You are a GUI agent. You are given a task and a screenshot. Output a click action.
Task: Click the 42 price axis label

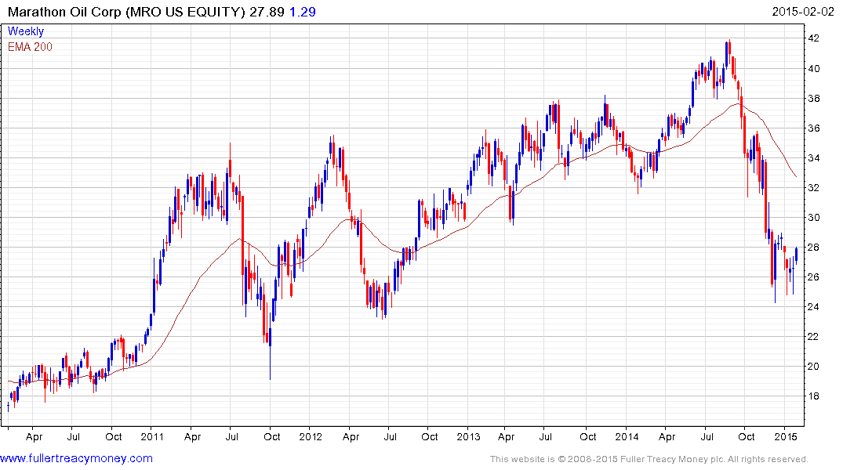tap(813, 38)
